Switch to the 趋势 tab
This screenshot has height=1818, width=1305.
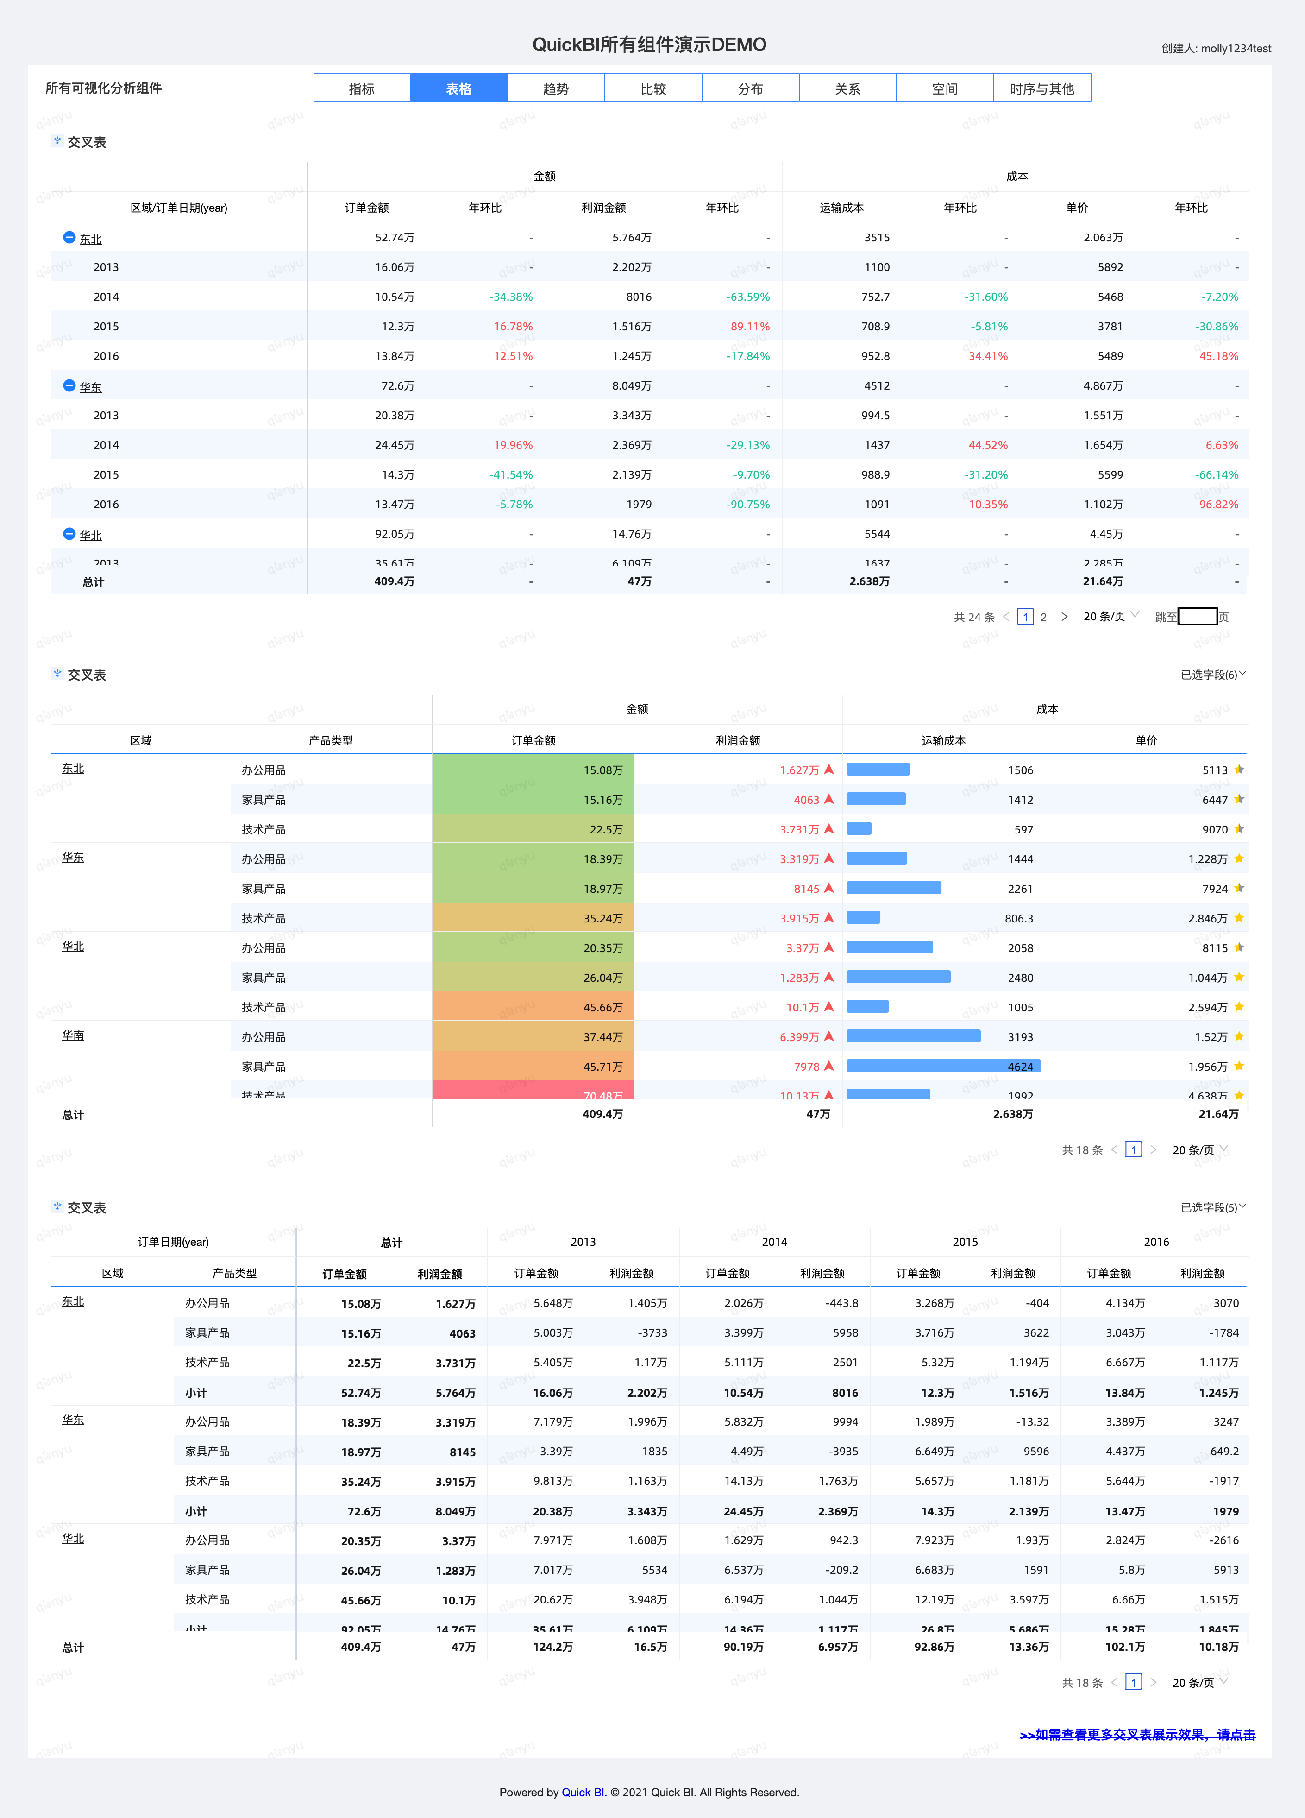coord(556,88)
